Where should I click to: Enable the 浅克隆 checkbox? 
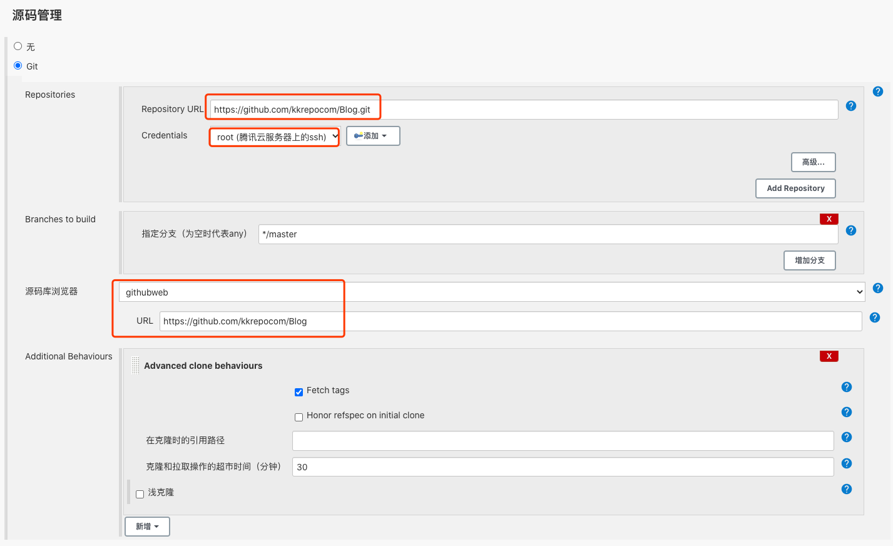(x=140, y=494)
